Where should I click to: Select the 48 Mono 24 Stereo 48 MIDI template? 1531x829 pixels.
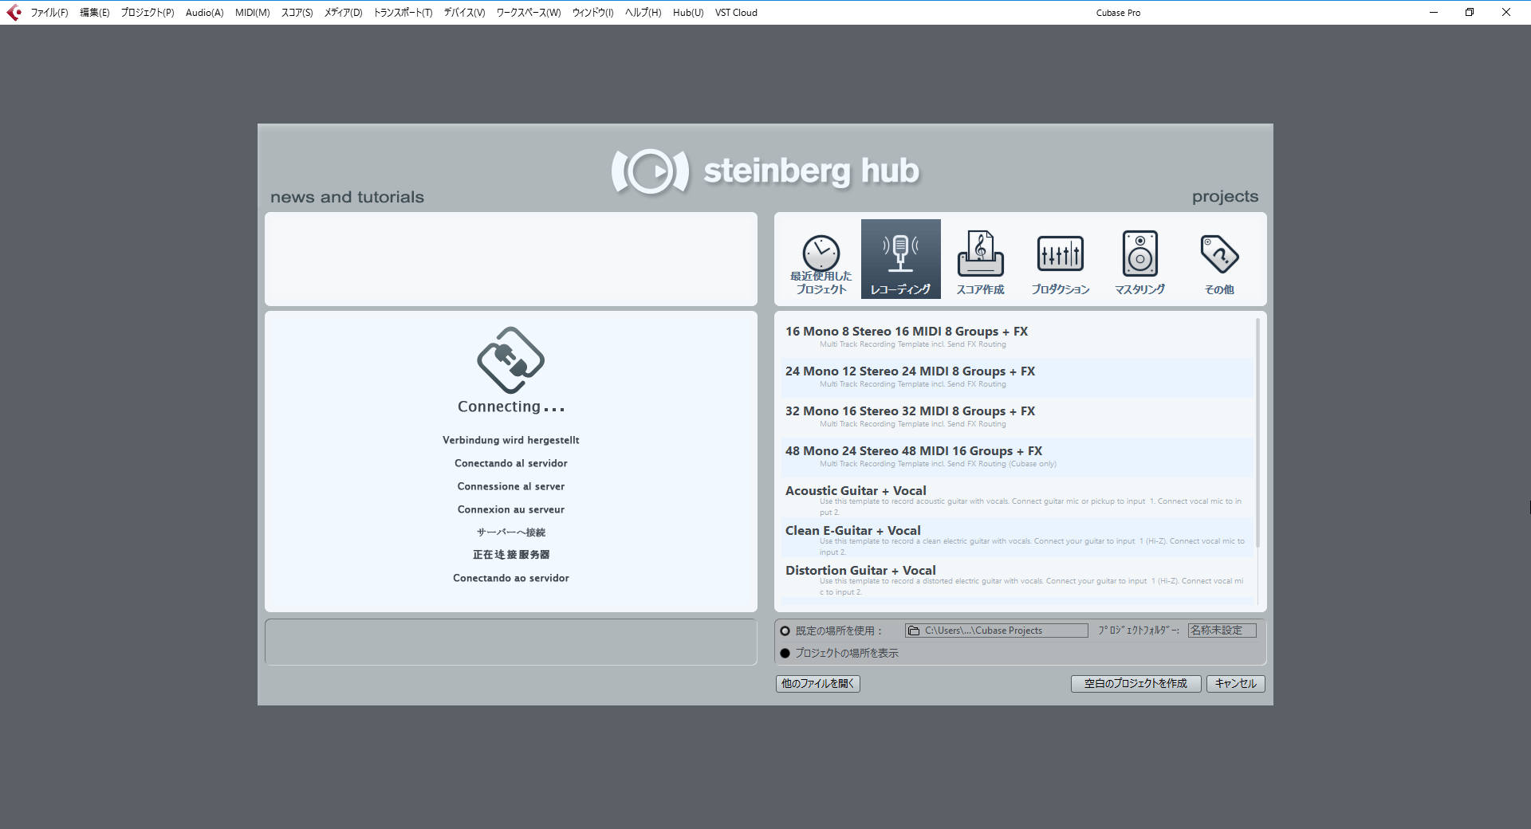1017,457
